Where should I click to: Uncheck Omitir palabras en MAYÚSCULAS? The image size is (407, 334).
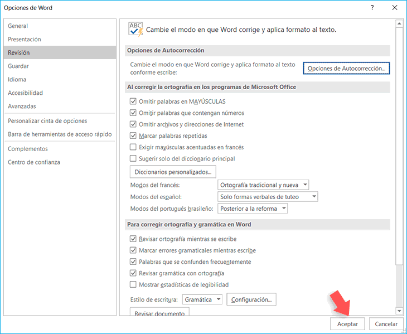[x=133, y=101]
